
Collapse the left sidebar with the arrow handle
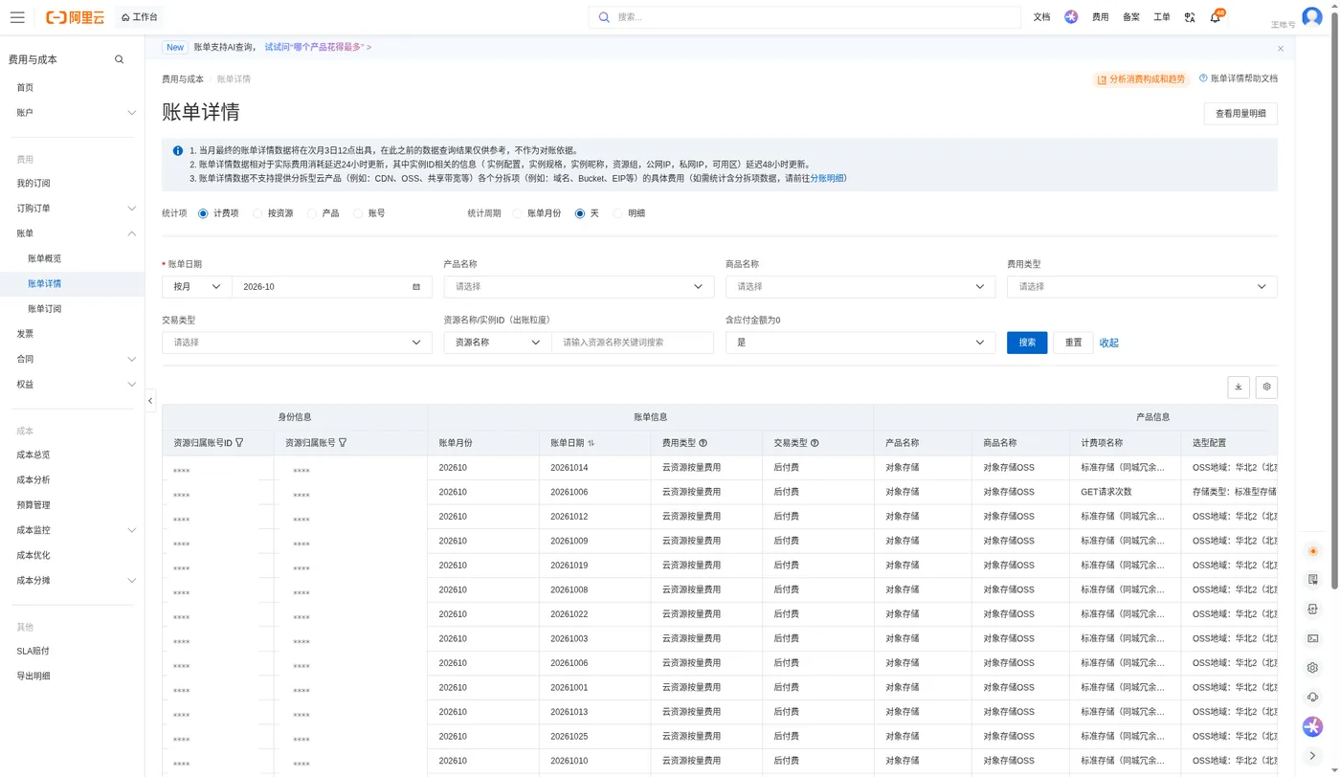pos(150,401)
